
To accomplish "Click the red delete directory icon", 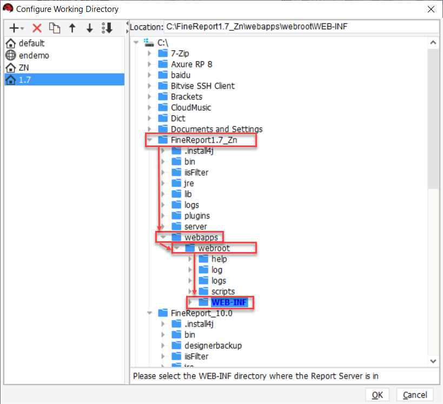I will (37, 28).
